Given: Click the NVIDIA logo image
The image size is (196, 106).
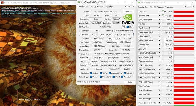Looking at the screenshot, I should pyautogui.click(x=128, y=19).
